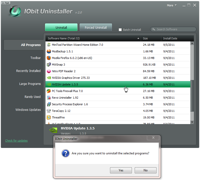Click the NVIDIA Graphics Driver icon

49,78
